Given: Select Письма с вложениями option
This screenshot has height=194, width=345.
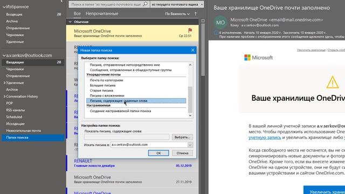Looking at the screenshot, I should point(107,96).
